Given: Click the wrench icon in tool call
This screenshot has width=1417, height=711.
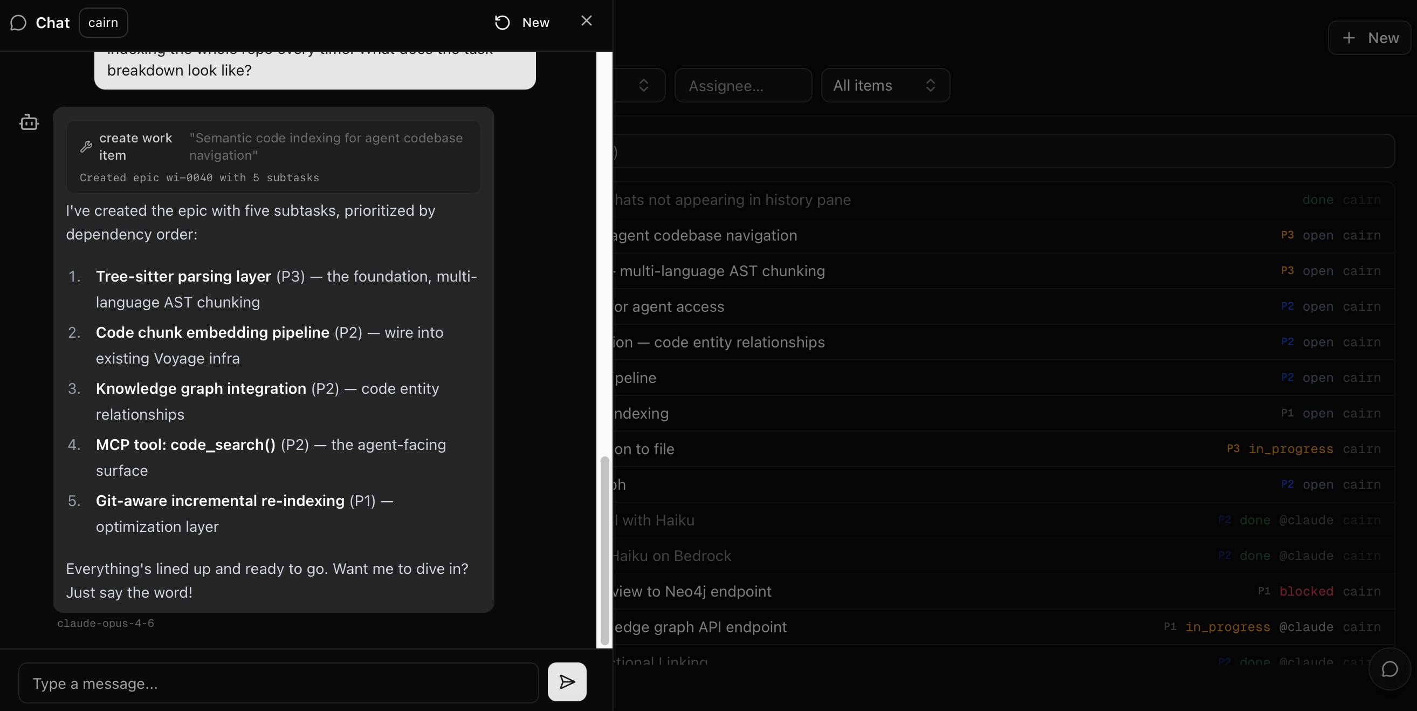Looking at the screenshot, I should tap(86, 146).
